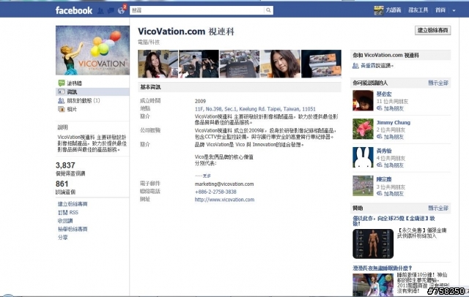The image size is (469, 297).
Task: Open Jimmy Chung's profile name
Action: tap(394, 122)
